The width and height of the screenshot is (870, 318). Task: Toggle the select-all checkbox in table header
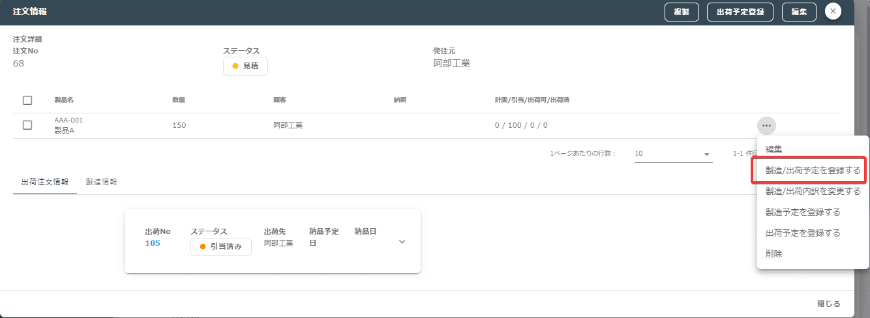point(27,100)
